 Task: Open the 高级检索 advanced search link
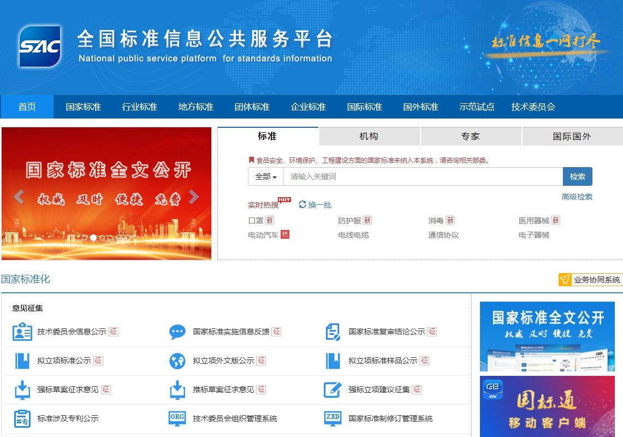(x=577, y=197)
